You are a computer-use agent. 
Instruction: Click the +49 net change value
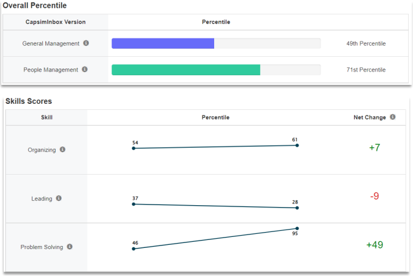point(374,245)
